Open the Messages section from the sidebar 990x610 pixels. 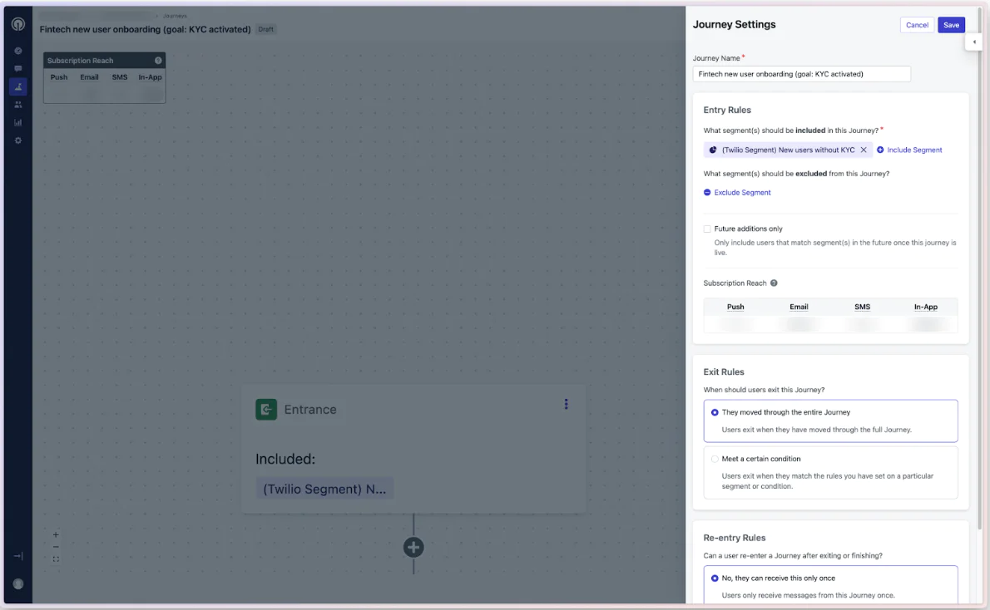[17, 69]
